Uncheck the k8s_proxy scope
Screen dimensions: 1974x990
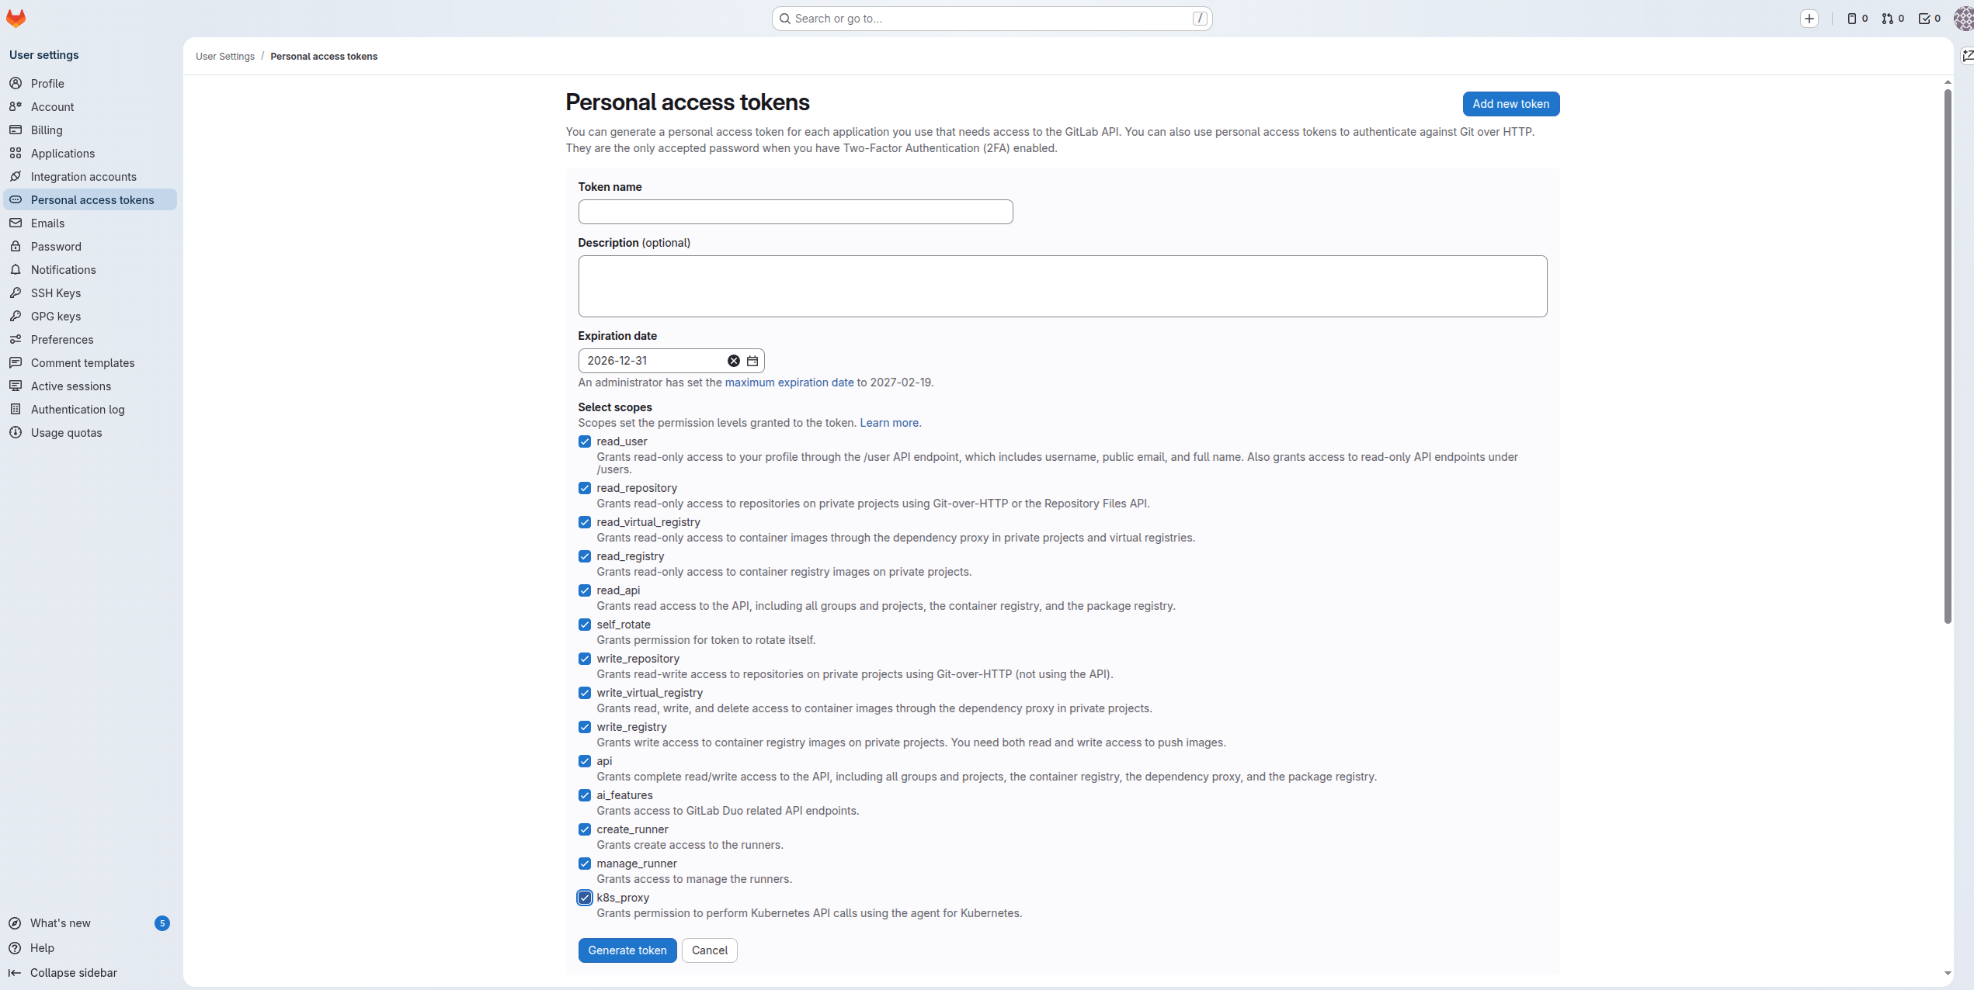pyautogui.click(x=585, y=898)
